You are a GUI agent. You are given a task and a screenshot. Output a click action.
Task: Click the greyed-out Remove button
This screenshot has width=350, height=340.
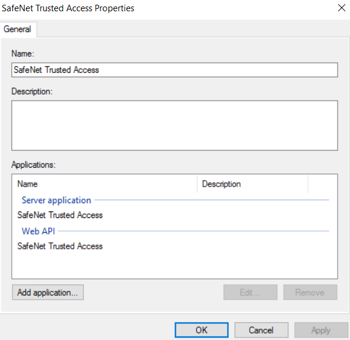310,293
